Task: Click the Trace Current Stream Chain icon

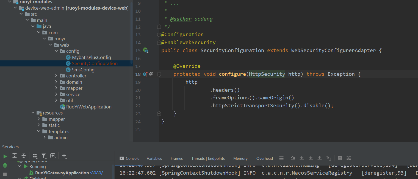Action: coord(349,158)
